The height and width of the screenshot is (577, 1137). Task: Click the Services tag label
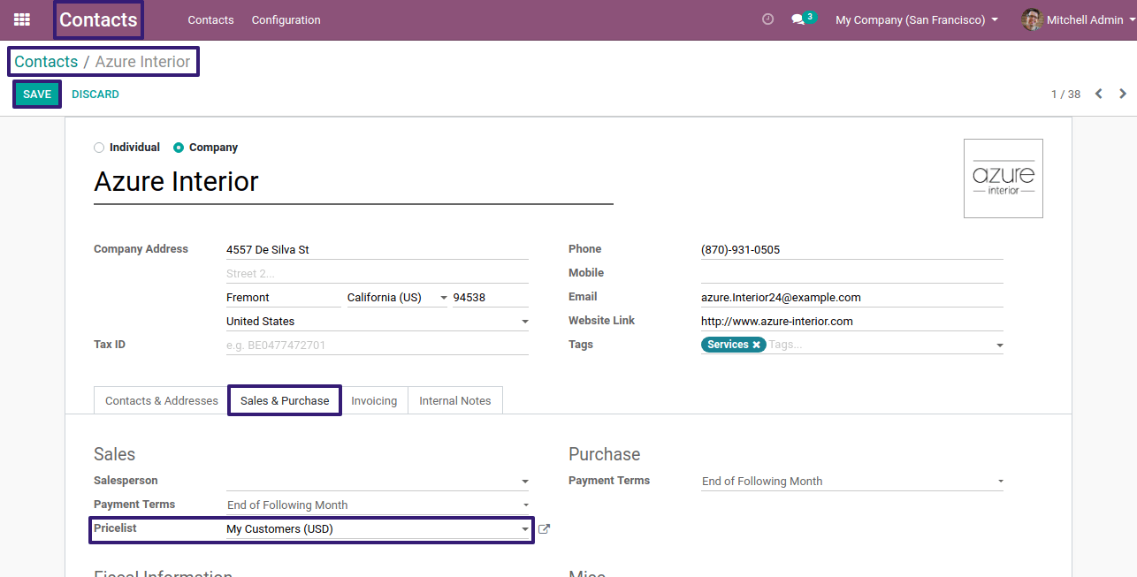[729, 345]
